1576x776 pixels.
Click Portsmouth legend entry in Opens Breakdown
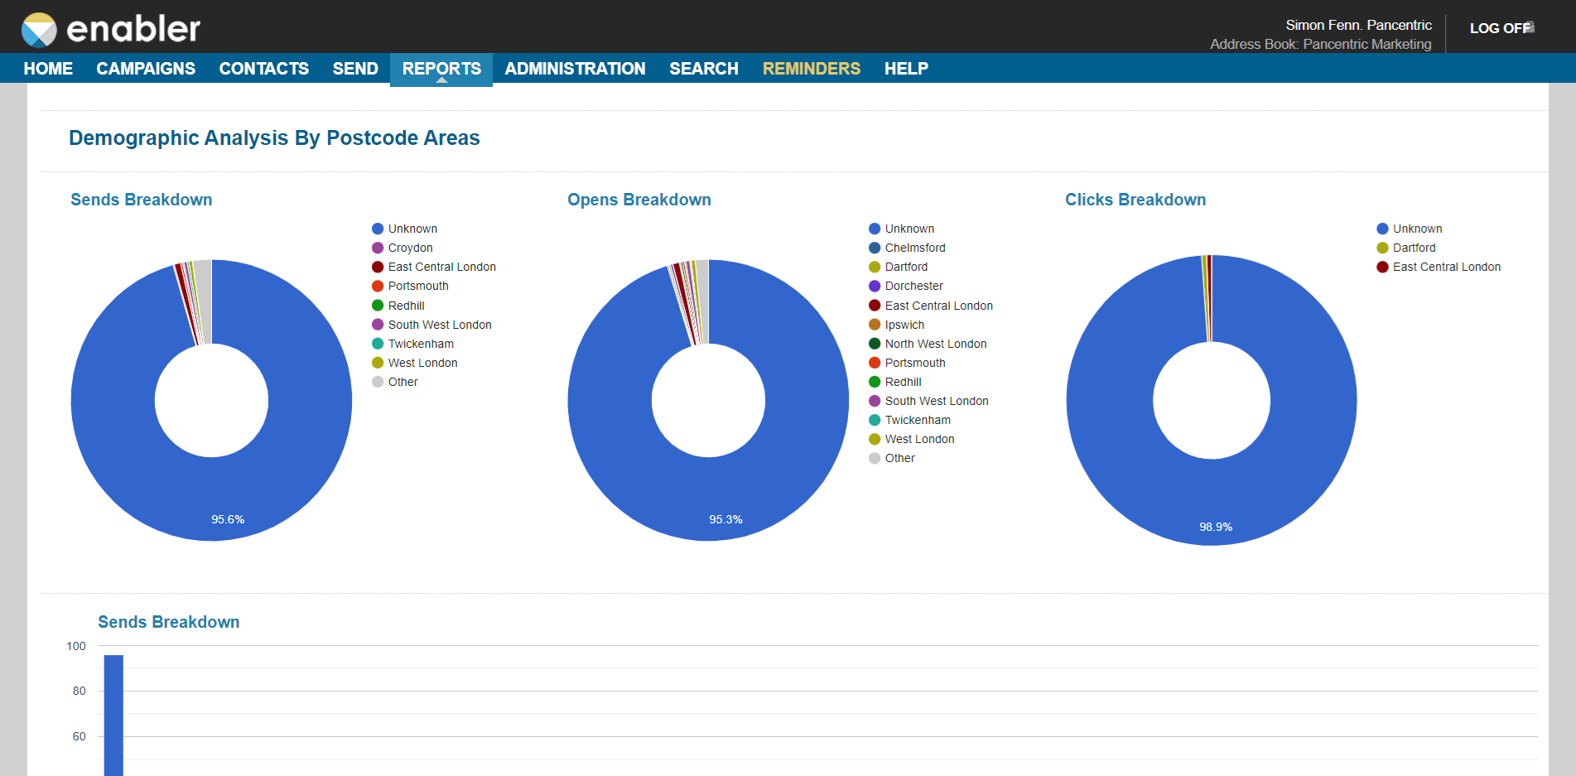click(907, 363)
